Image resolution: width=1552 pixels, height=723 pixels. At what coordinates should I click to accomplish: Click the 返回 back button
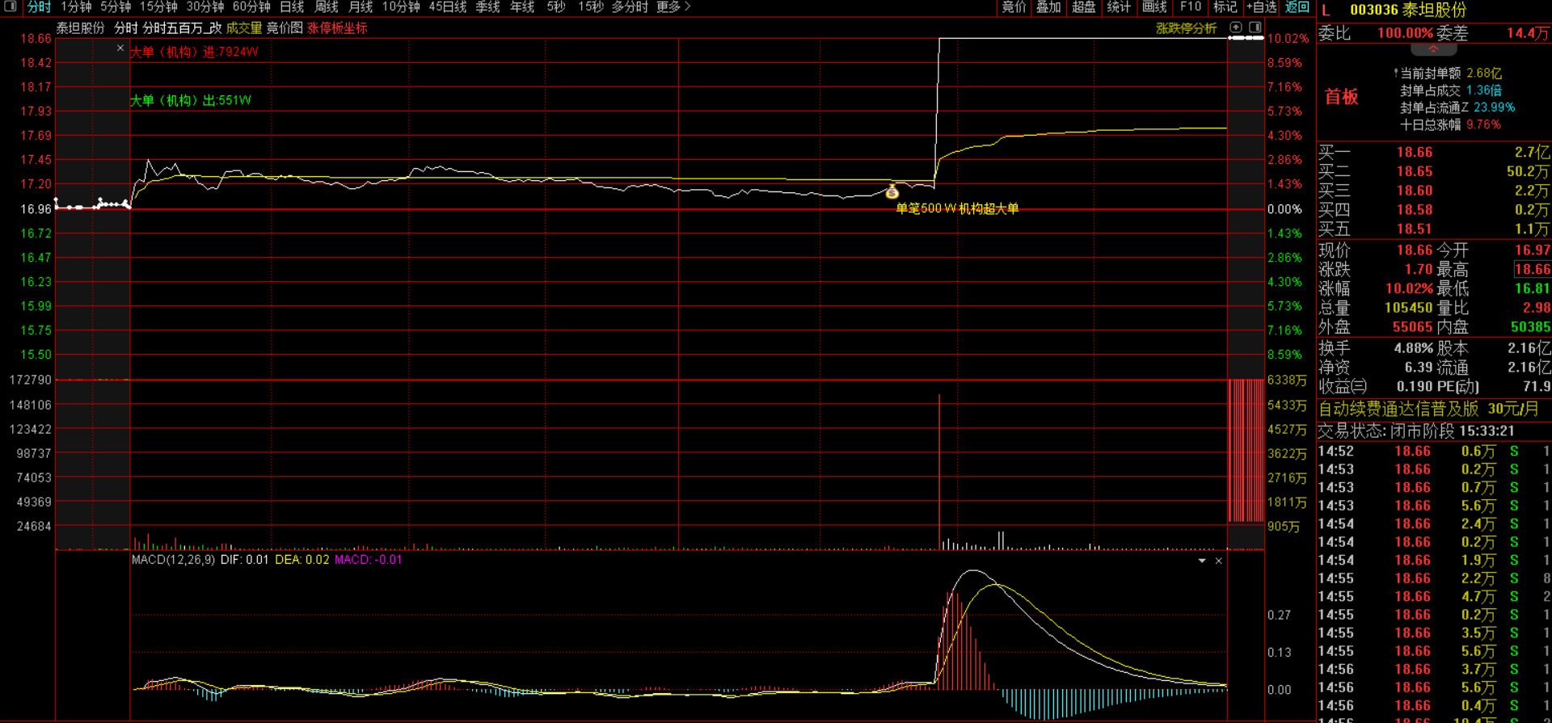[1297, 7]
